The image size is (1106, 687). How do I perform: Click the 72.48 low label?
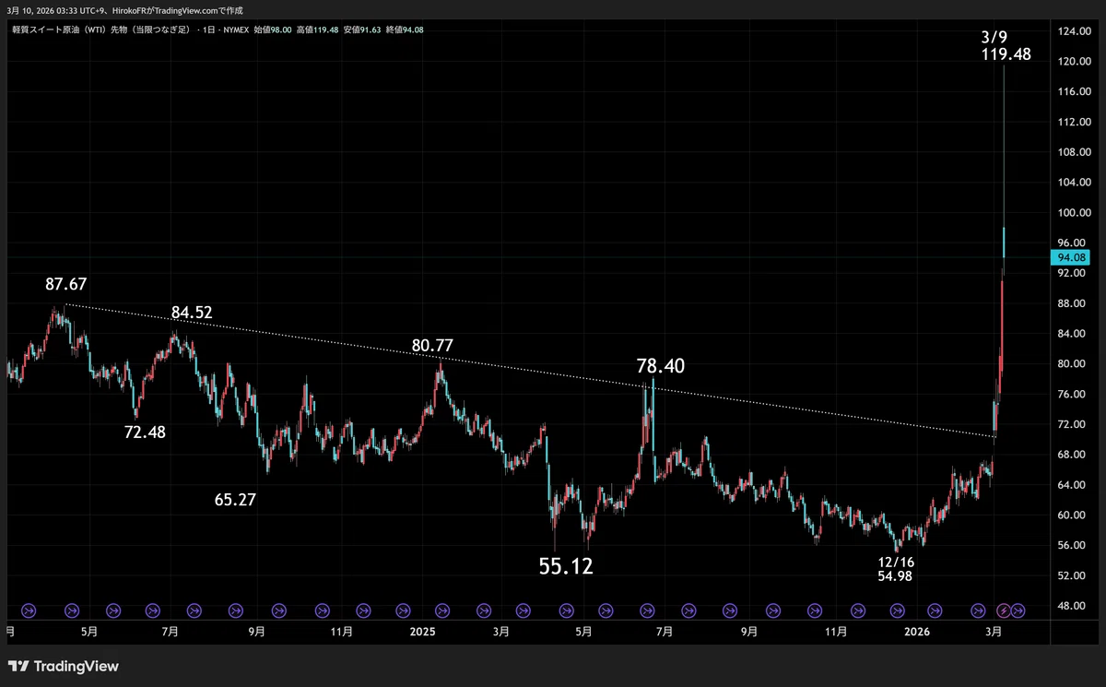click(145, 431)
